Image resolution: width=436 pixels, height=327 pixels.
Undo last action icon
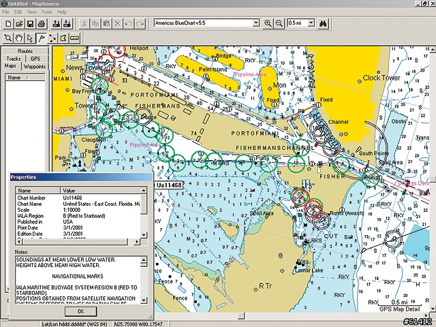click(x=129, y=24)
